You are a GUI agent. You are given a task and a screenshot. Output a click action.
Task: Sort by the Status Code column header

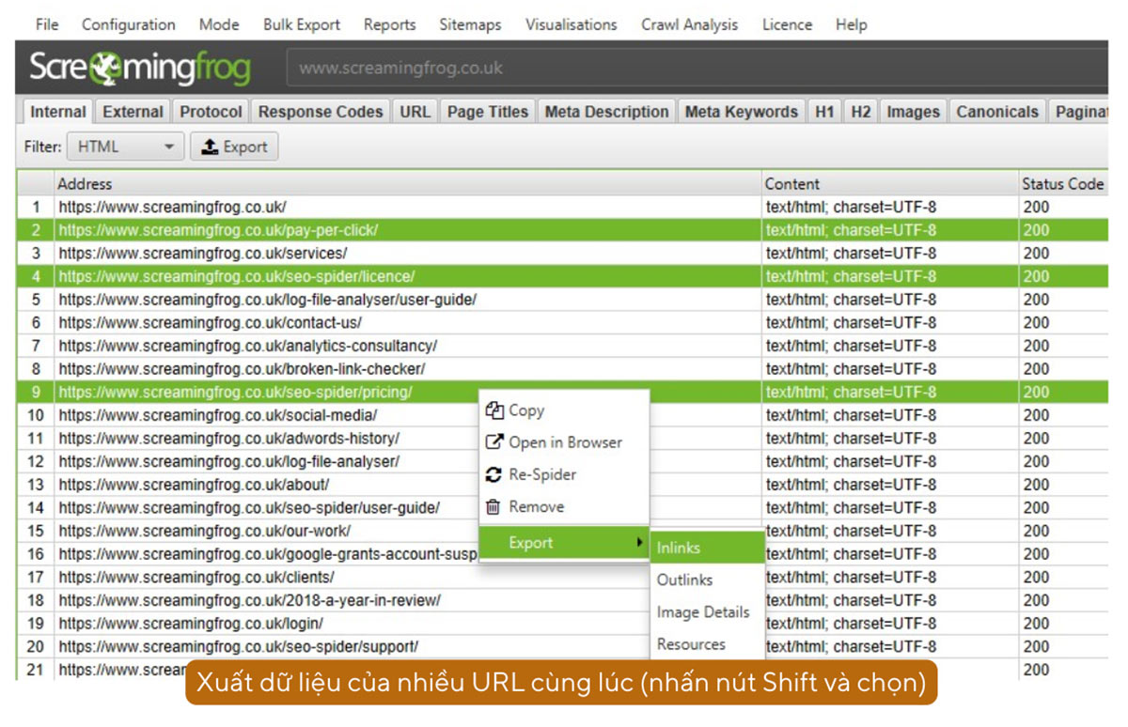tap(1063, 184)
